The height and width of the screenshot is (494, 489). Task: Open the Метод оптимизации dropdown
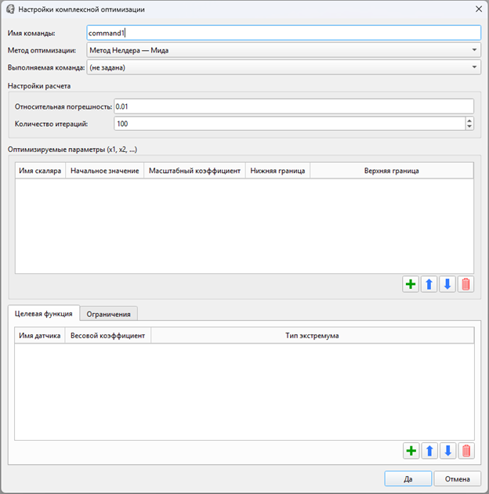(x=282, y=50)
